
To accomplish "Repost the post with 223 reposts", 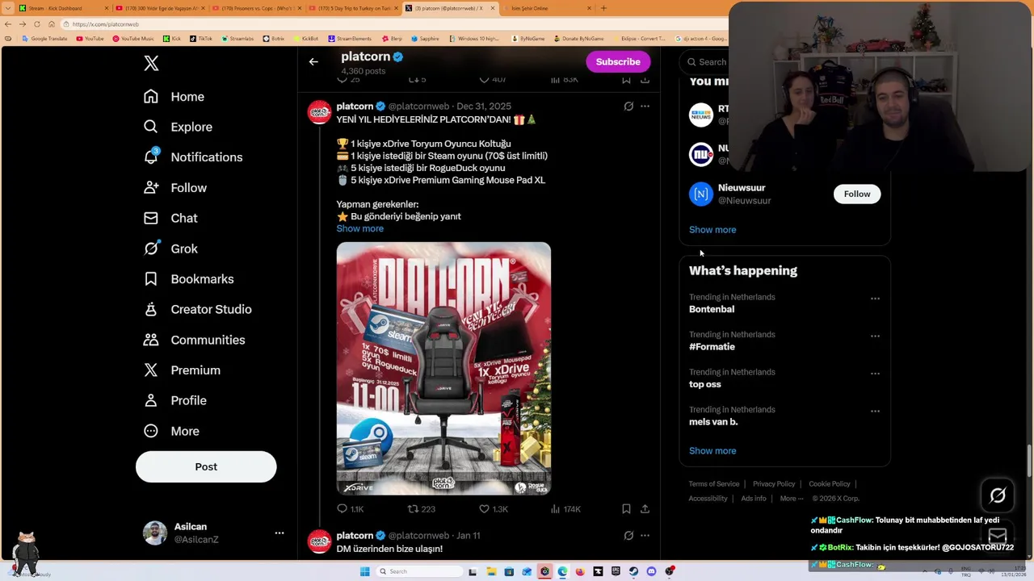I will click(421, 509).
